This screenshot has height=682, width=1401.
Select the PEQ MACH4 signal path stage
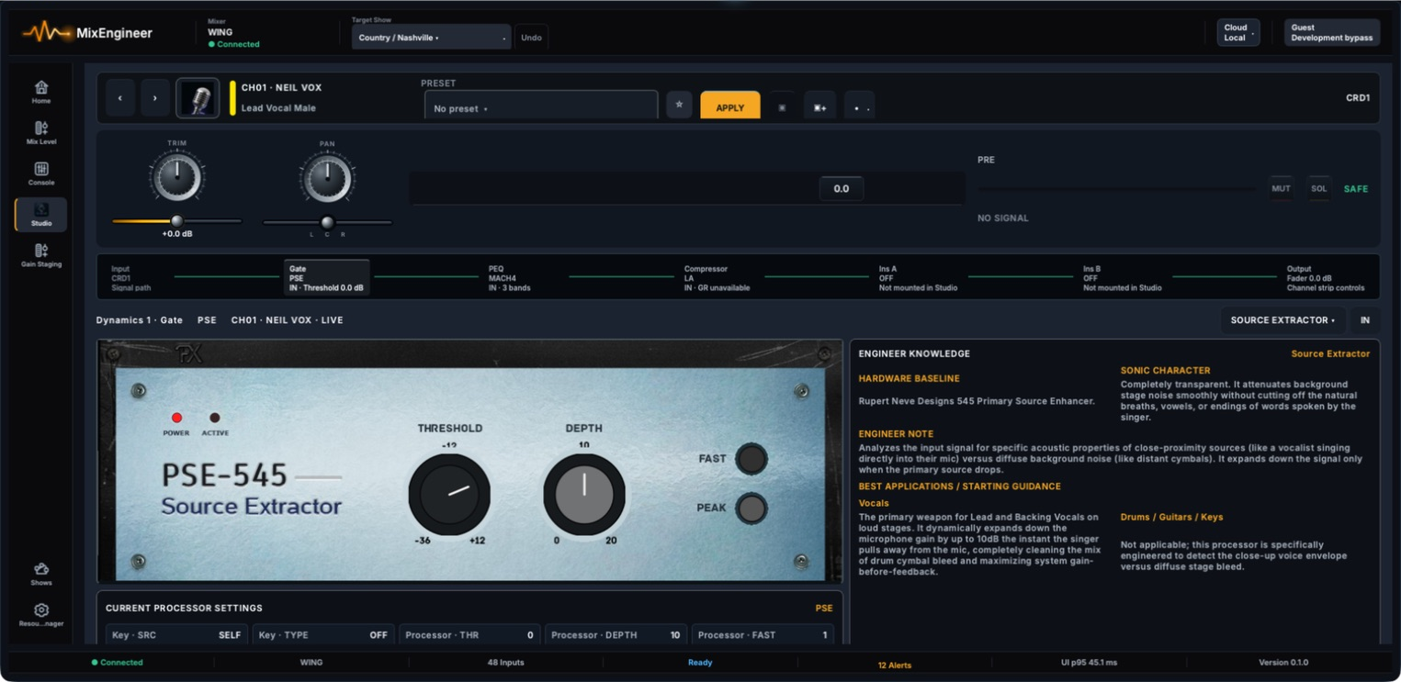(510, 278)
